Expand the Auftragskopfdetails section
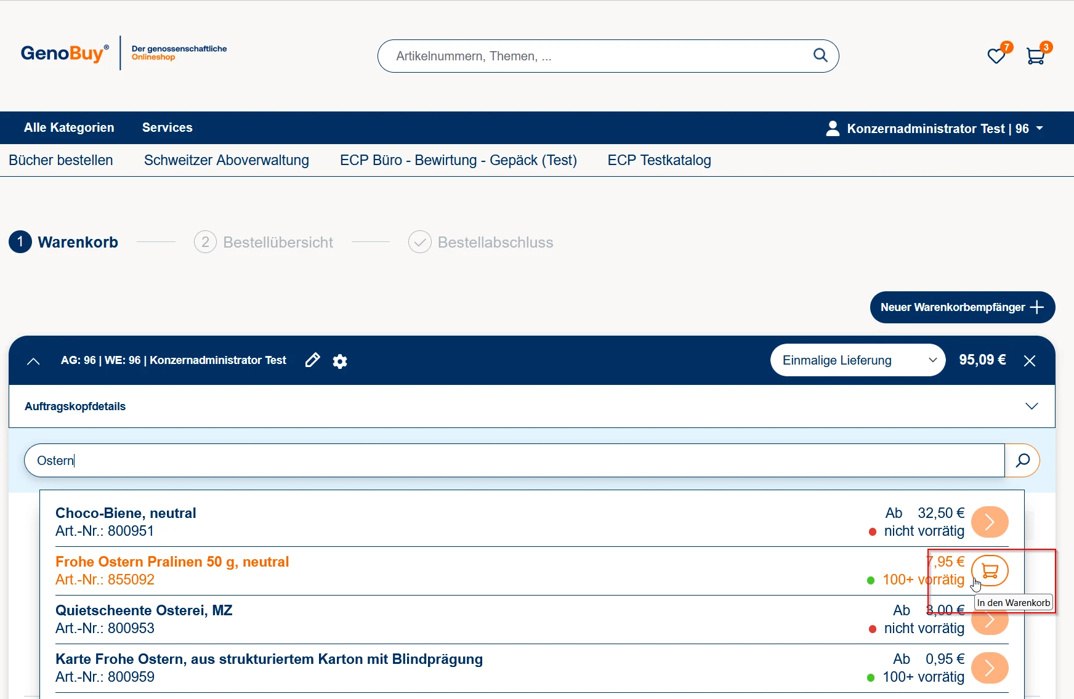This screenshot has width=1074, height=699. coord(1032,406)
